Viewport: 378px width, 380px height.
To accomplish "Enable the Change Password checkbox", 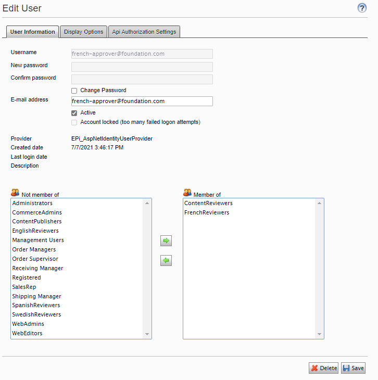I will click(74, 91).
